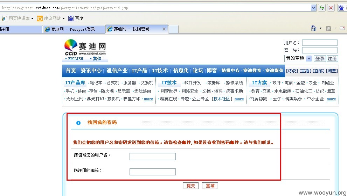Open the IT方案 section heading
This screenshot has height=196, width=347.
(259, 83)
